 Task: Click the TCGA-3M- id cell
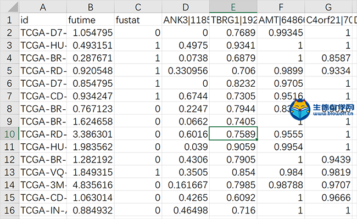click(43, 184)
